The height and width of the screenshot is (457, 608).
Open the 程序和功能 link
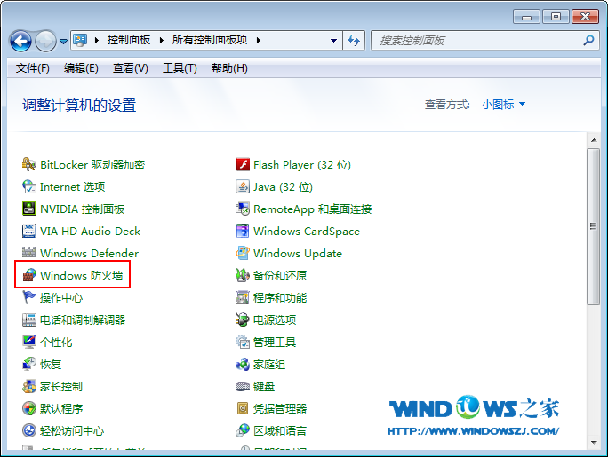click(280, 297)
